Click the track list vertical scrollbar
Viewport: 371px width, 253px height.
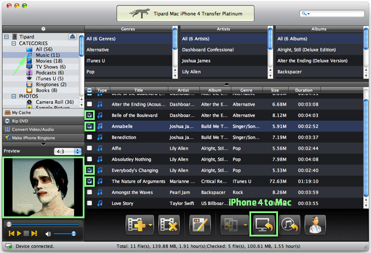[x=366, y=148]
